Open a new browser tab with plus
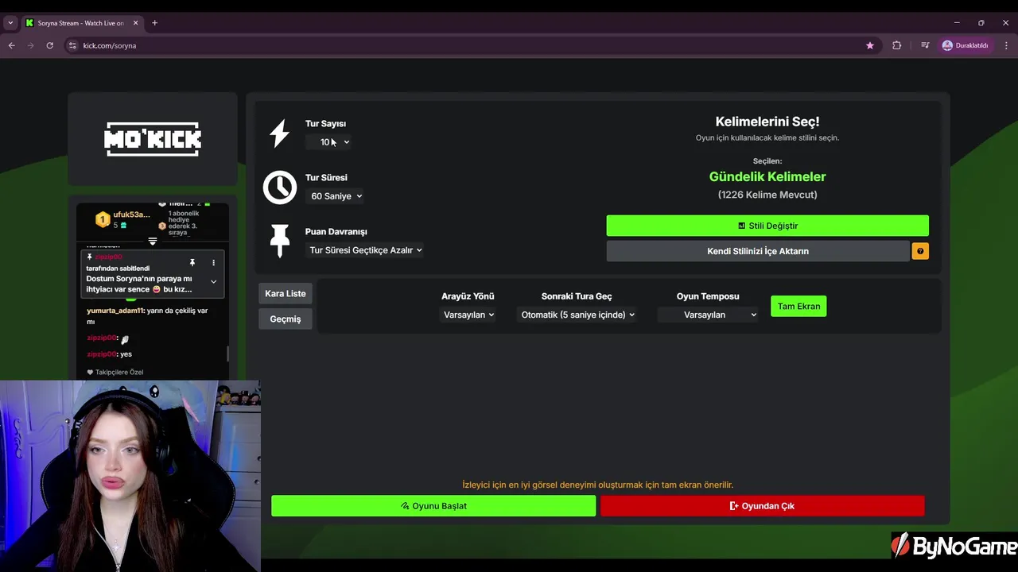 click(154, 23)
